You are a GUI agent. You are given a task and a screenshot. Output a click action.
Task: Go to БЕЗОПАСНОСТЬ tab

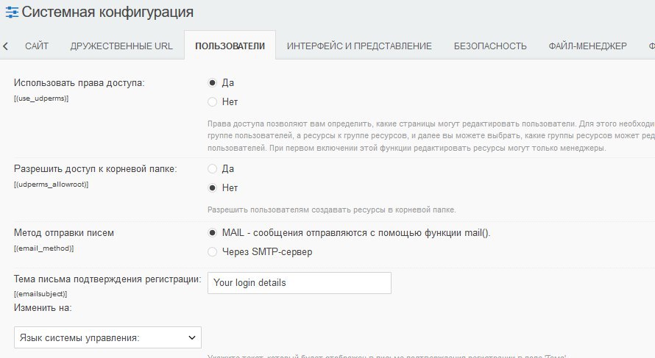[x=490, y=46]
